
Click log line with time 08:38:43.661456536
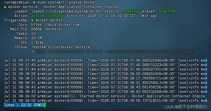point(105,87)
